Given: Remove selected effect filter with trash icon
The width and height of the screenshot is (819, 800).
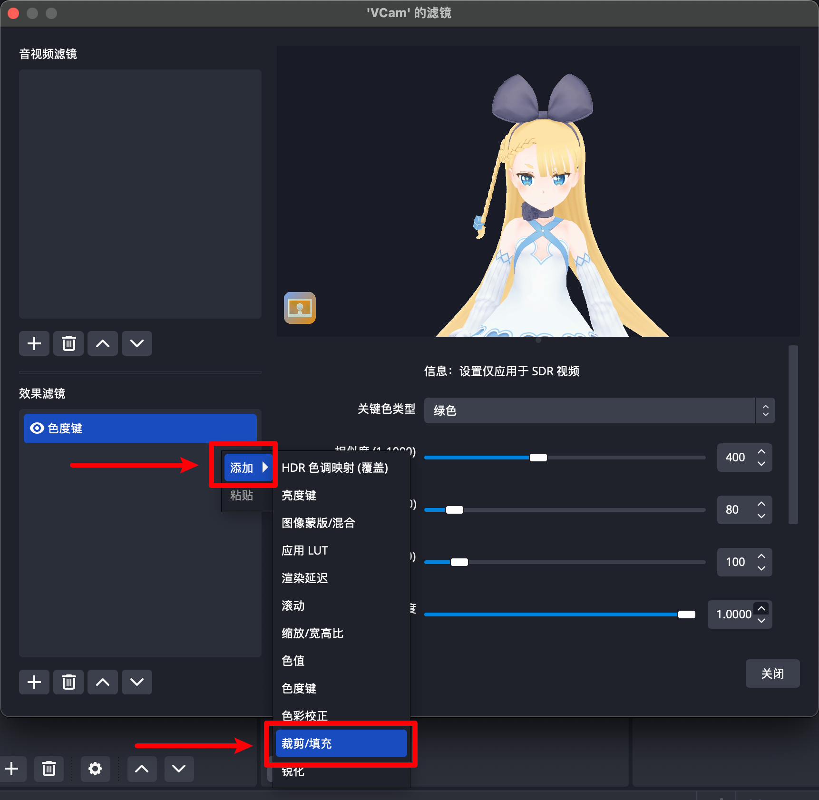Looking at the screenshot, I should 68,682.
